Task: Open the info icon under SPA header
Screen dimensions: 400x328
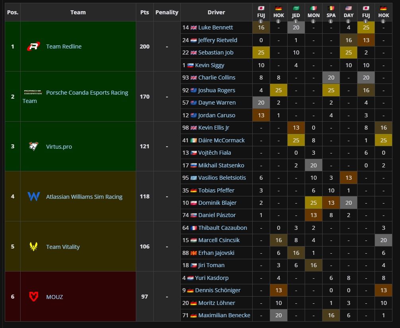Action: (x=330, y=21)
